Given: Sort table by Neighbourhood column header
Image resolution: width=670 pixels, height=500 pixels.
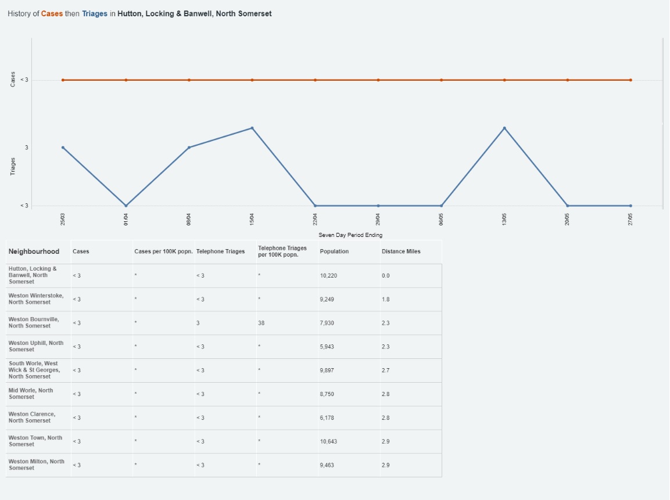Looking at the screenshot, I should (x=34, y=251).
